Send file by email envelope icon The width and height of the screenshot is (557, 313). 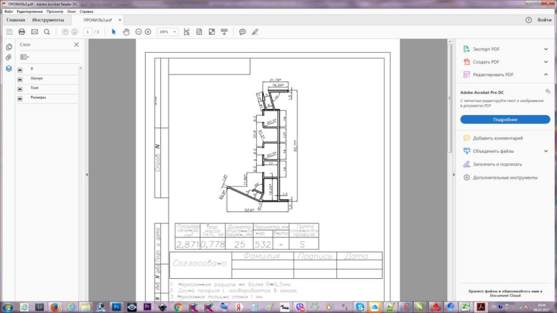34,32
